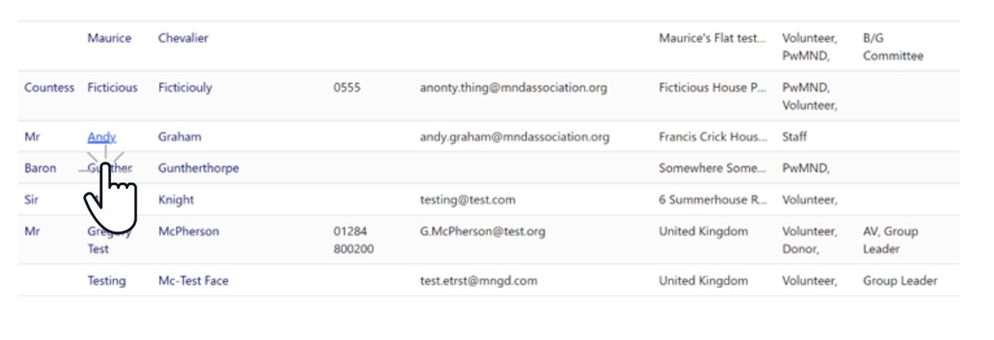The width and height of the screenshot is (994, 340).
Task: Click G.McPherson@test.org email cell
Action: click(x=482, y=231)
